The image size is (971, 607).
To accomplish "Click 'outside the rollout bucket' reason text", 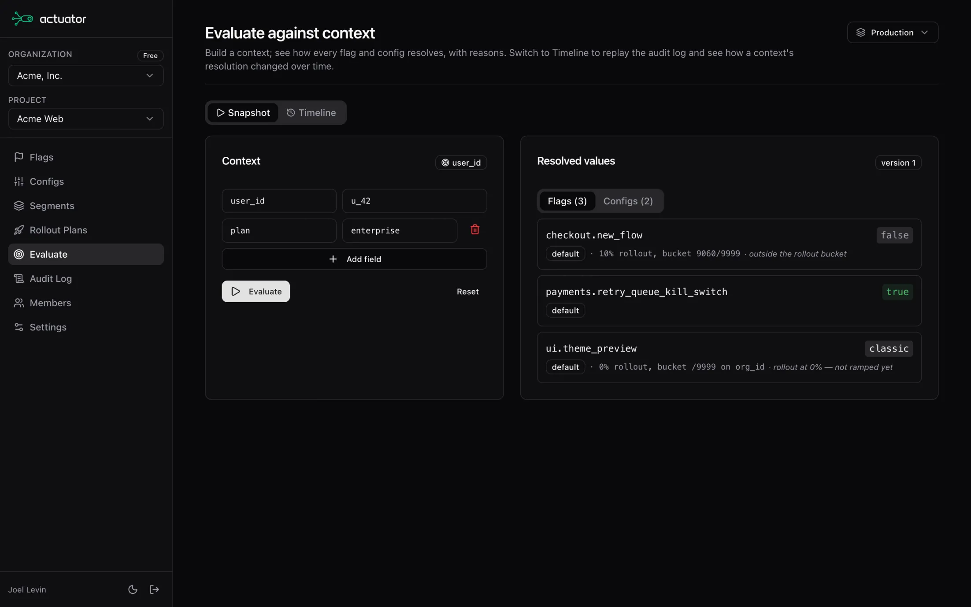I will (x=797, y=254).
